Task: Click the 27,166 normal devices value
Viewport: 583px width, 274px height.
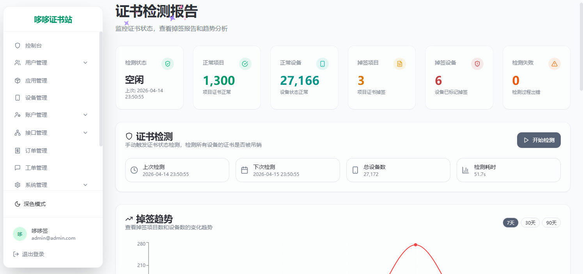Action: click(x=299, y=81)
